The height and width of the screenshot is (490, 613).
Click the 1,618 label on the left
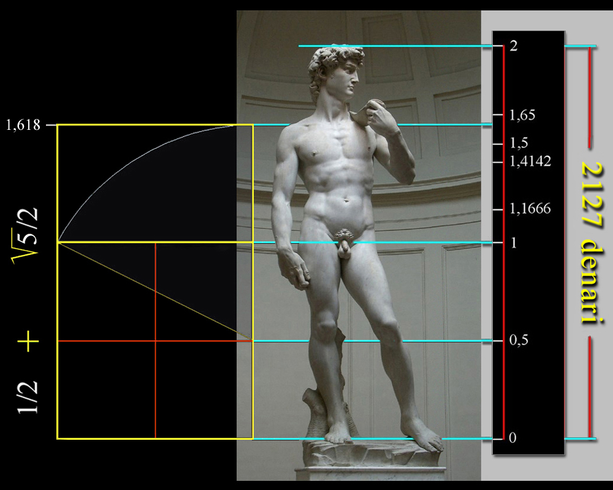(x=23, y=125)
